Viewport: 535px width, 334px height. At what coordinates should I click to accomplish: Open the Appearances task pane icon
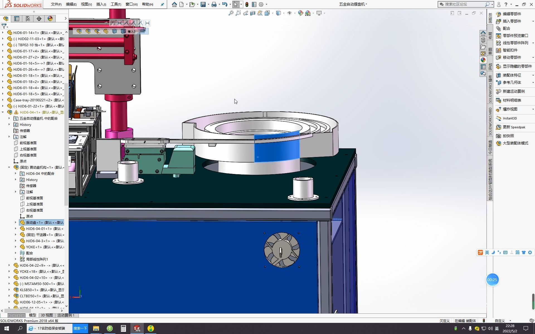483,60
